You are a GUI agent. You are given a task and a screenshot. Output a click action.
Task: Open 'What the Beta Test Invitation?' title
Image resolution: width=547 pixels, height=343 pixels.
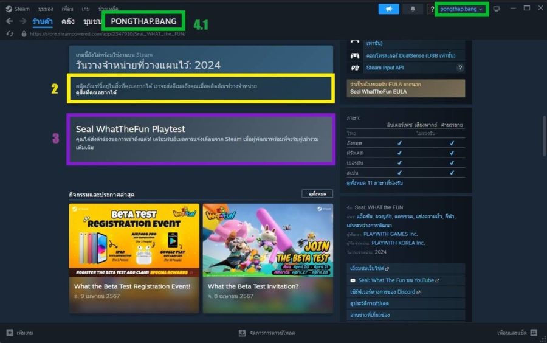[x=253, y=286]
